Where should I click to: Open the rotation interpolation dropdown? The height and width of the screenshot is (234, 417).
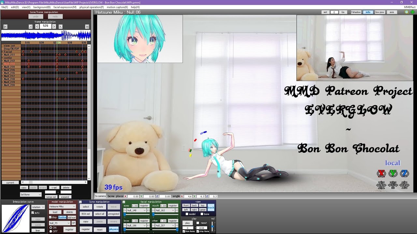coord(38,207)
